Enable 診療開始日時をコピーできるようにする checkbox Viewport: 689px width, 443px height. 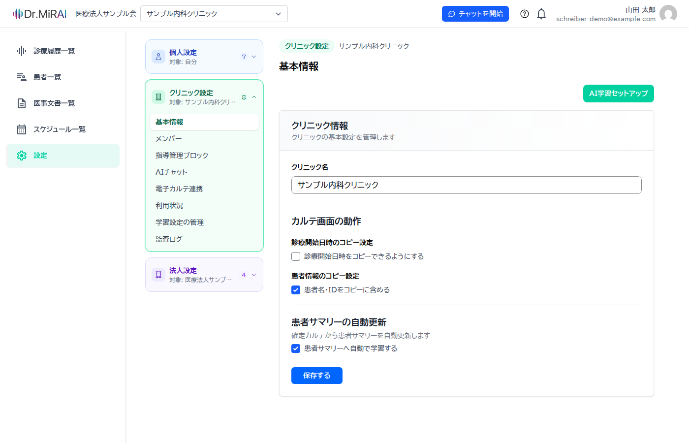296,256
